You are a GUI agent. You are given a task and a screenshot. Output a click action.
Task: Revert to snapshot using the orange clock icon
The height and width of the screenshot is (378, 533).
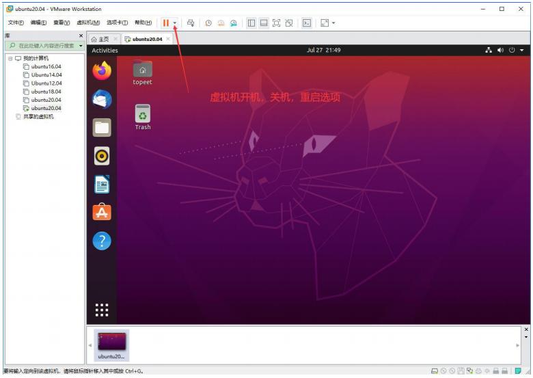point(221,23)
